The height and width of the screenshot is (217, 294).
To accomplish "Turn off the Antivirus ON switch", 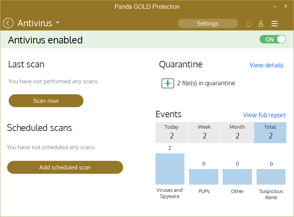I will (x=273, y=39).
